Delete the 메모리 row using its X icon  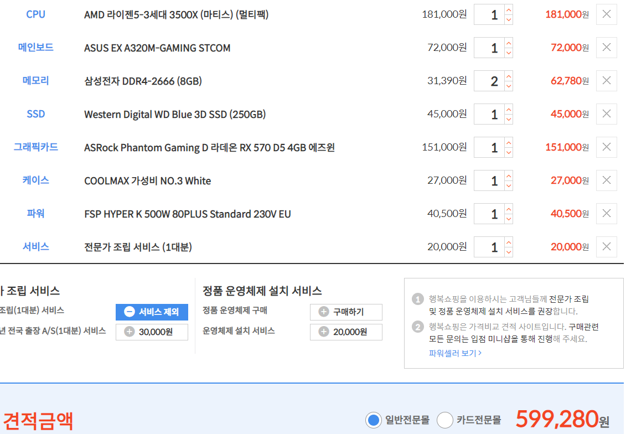[x=607, y=81]
